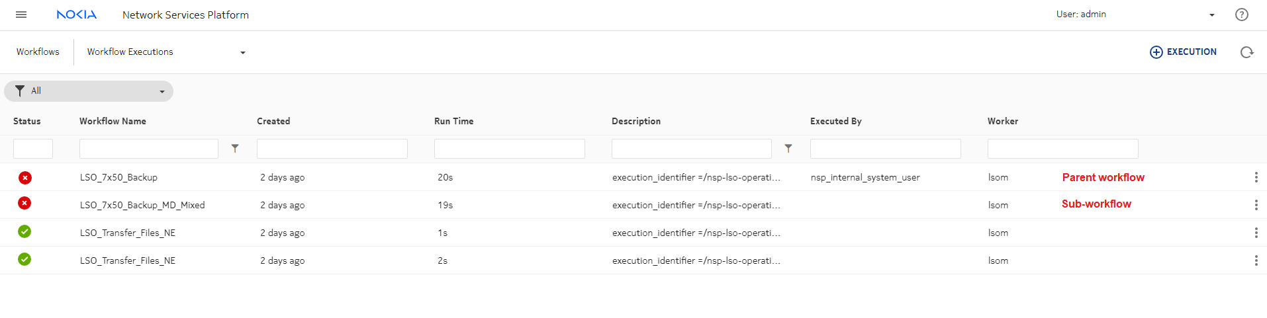Click filter icon next to Workflow Name field
The height and width of the screenshot is (318, 1267).
point(235,149)
